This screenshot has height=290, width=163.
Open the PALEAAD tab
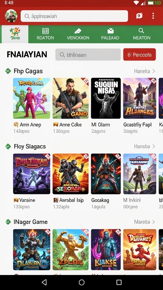click(x=110, y=34)
